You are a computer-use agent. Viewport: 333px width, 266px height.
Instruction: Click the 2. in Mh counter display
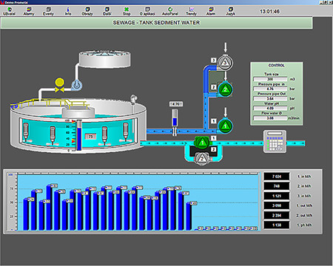pyautogui.click(x=277, y=186)
